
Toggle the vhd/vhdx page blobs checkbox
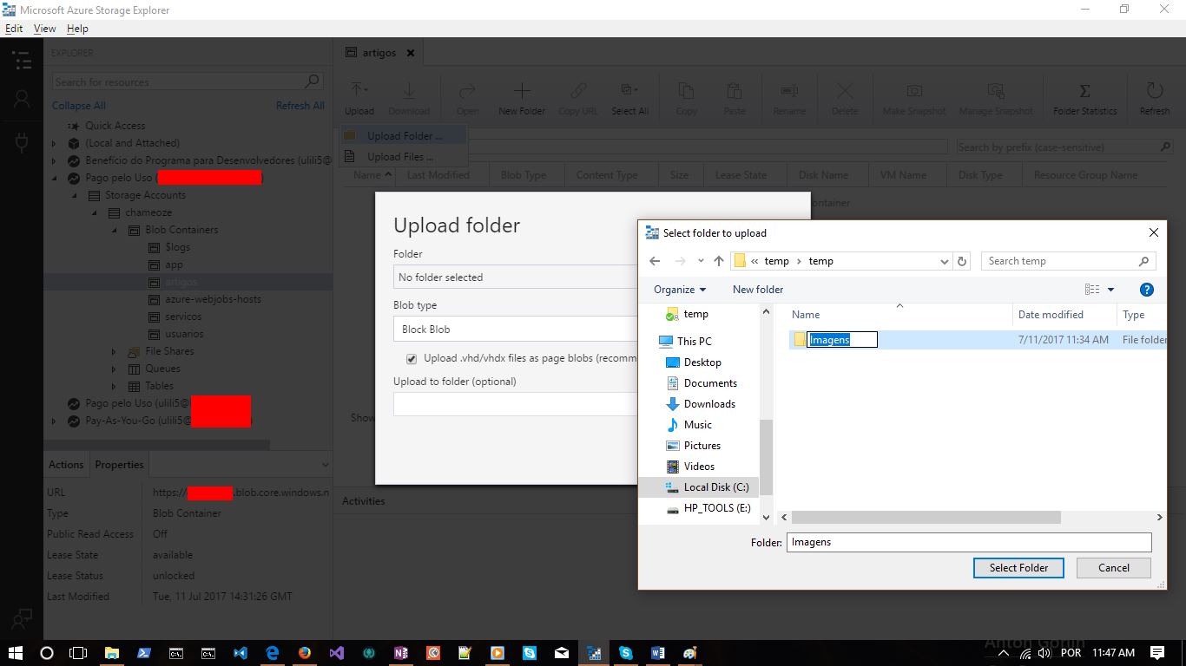click(x=412, y=359)
